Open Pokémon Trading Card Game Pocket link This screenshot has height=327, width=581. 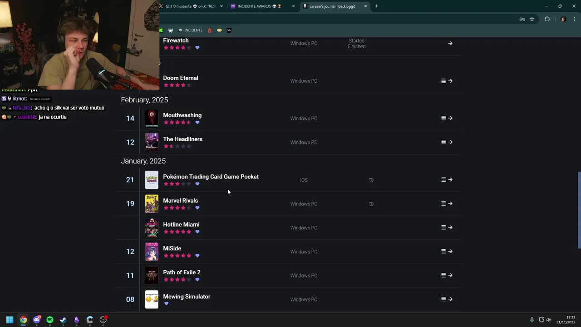[211, 177]
